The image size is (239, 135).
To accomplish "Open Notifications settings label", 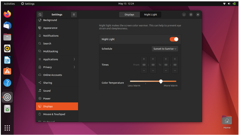I will (x=51, y=36).
